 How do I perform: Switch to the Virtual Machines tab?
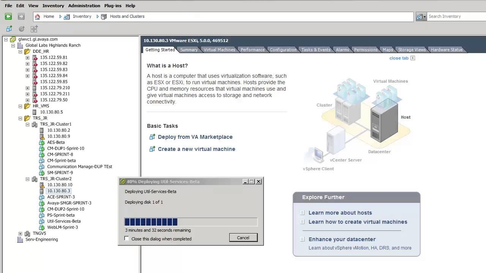(219, 50)
